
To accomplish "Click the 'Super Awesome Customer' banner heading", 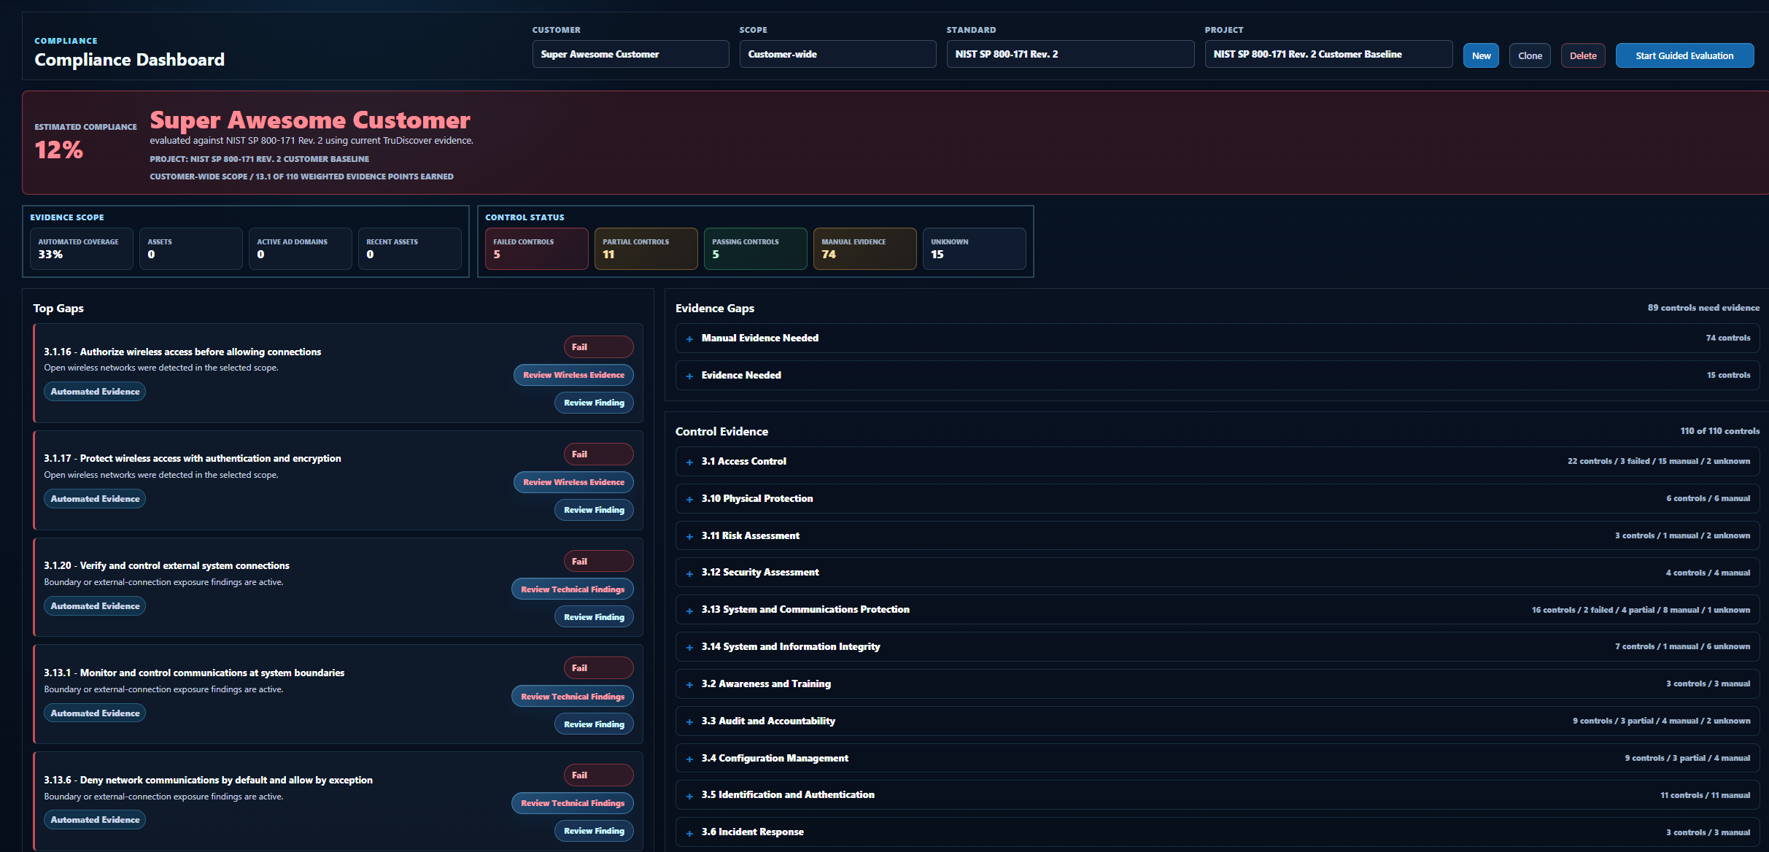I will coord(310,120).
